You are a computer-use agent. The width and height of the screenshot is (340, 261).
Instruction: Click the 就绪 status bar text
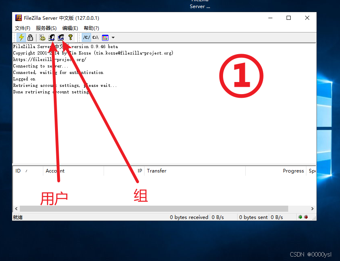tap(18, 217)
